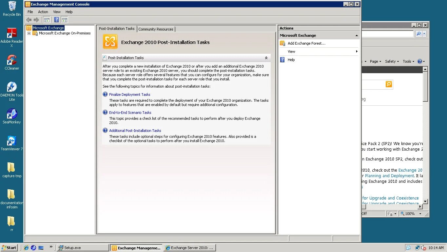Click the browser's vertical scroll up arrow
Image resolution: width=447 pixels, height=252 pixels.
click(x=425, y=69)
